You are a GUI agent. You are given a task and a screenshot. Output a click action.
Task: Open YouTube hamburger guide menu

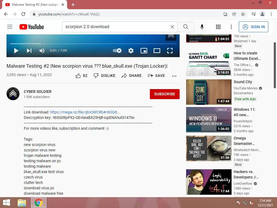coord(10,27)
